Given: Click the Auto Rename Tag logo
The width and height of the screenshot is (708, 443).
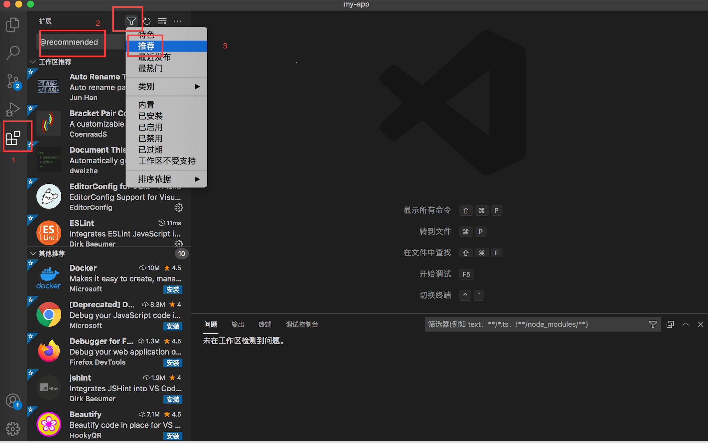Looking at the screenshot, I should (49, 87).
